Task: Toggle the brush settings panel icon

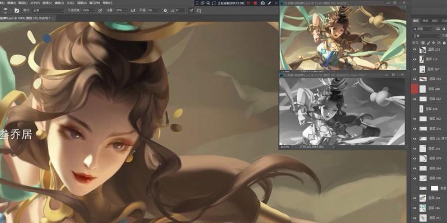Action: (x=17, y=11)
